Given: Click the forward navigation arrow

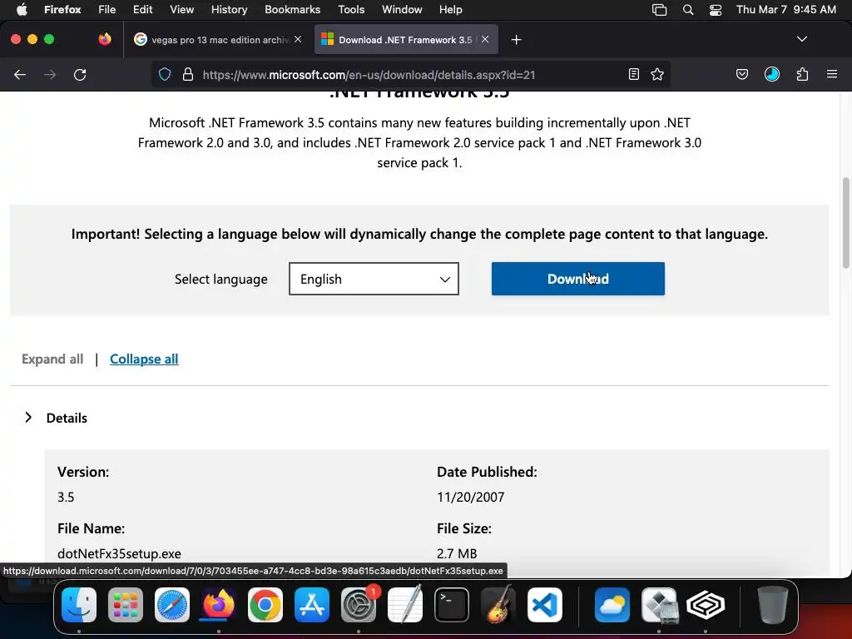Looking at the screenshot, I should [x=50, y=74].
